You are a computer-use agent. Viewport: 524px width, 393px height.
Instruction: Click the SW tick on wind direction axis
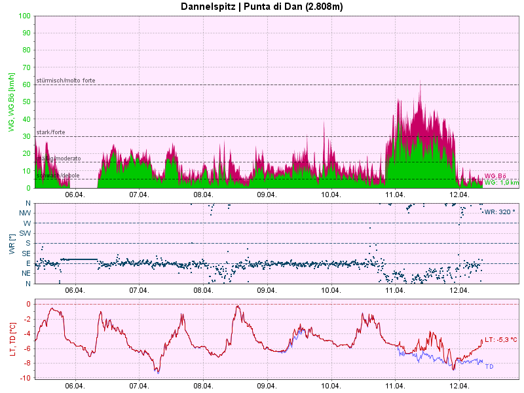coord(25,233)
